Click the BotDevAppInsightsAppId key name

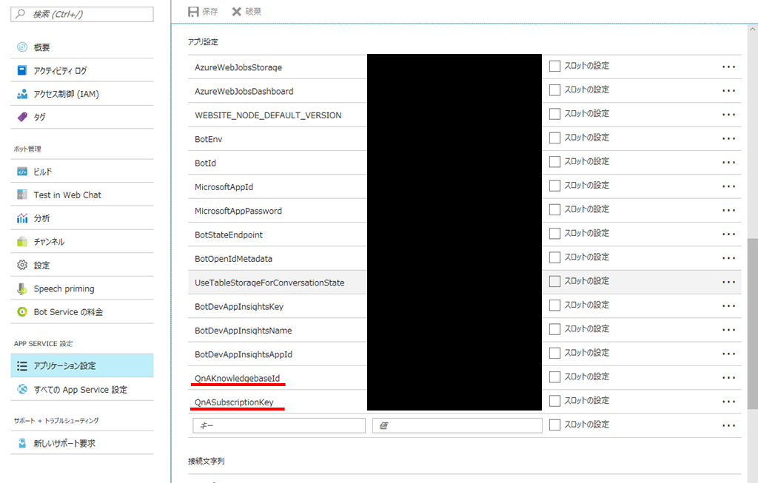pyautogui.click(x=244, y=354)
